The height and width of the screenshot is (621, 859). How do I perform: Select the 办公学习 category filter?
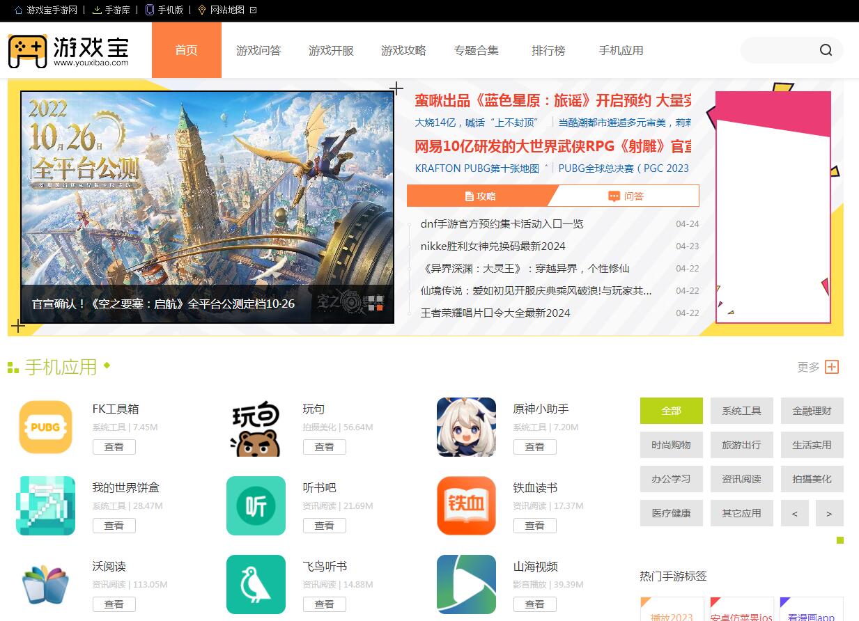672,479
